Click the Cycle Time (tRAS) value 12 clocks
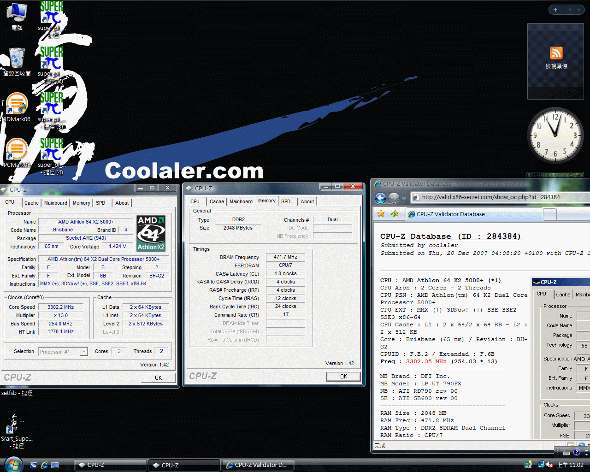590x472 pixels. point(286,298)
